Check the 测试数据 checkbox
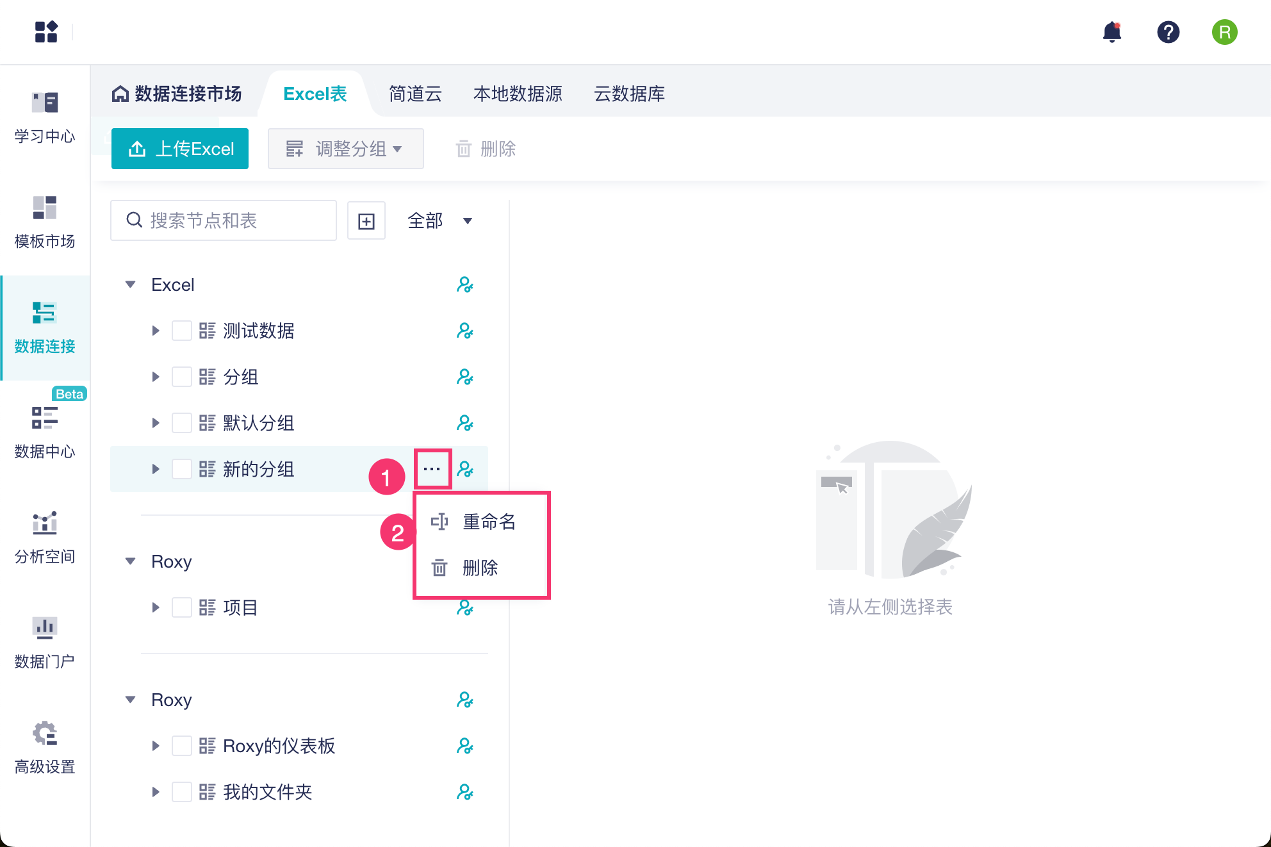This screenshot has height=847, width=1271. point(182,331)
